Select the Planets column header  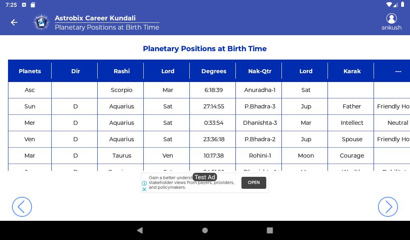pos(30,71)
